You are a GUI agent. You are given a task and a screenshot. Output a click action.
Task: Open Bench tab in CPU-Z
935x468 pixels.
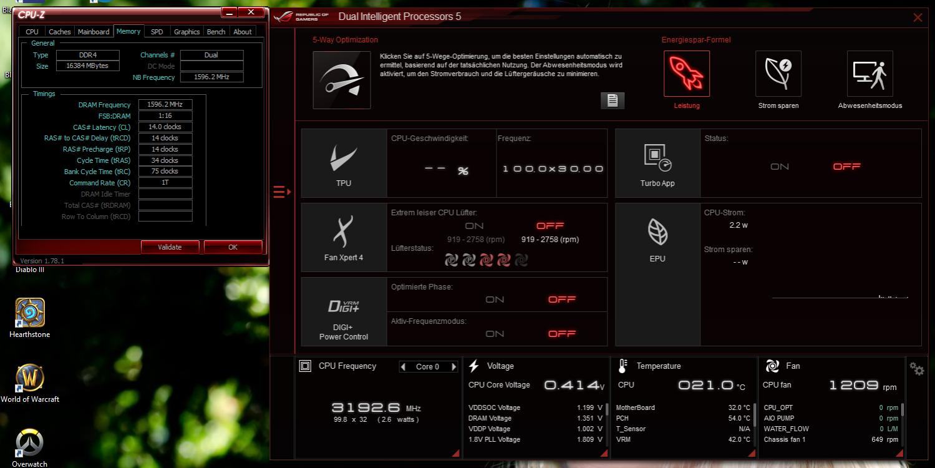tap(216, 32)
